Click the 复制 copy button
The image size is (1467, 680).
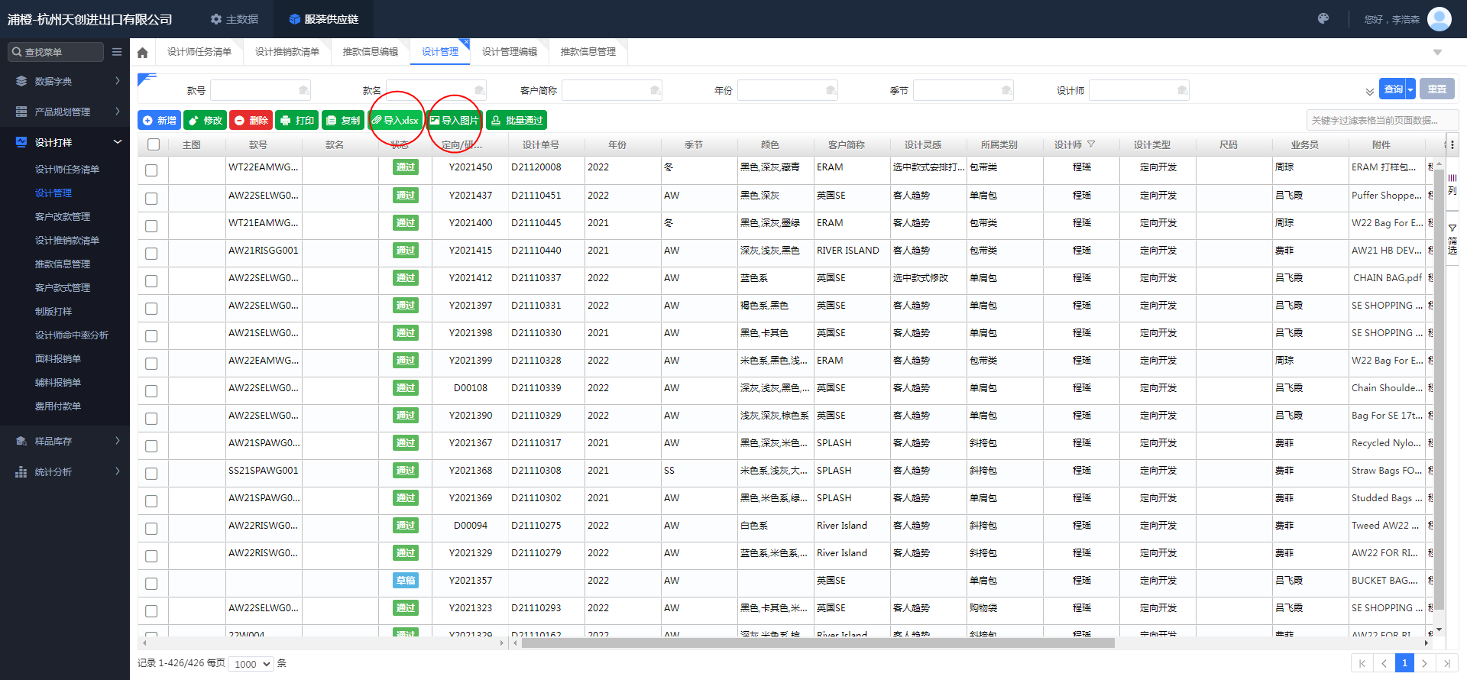342,120
